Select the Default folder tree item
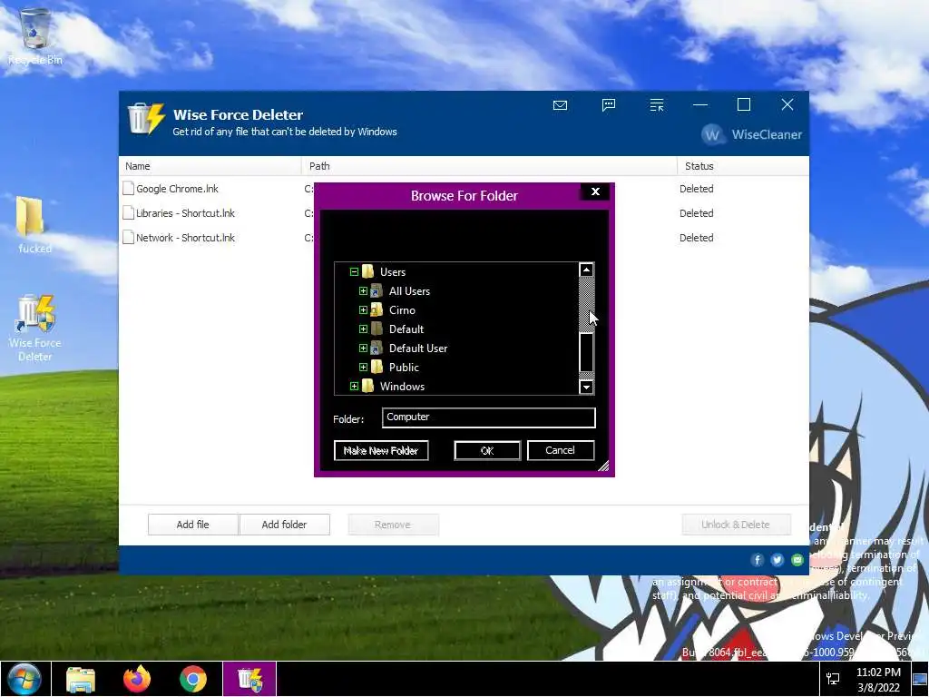The image size is (929, 697). tap(406, 329)
